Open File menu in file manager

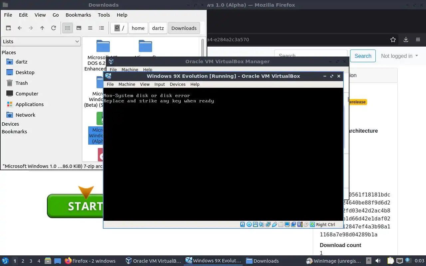8,15
